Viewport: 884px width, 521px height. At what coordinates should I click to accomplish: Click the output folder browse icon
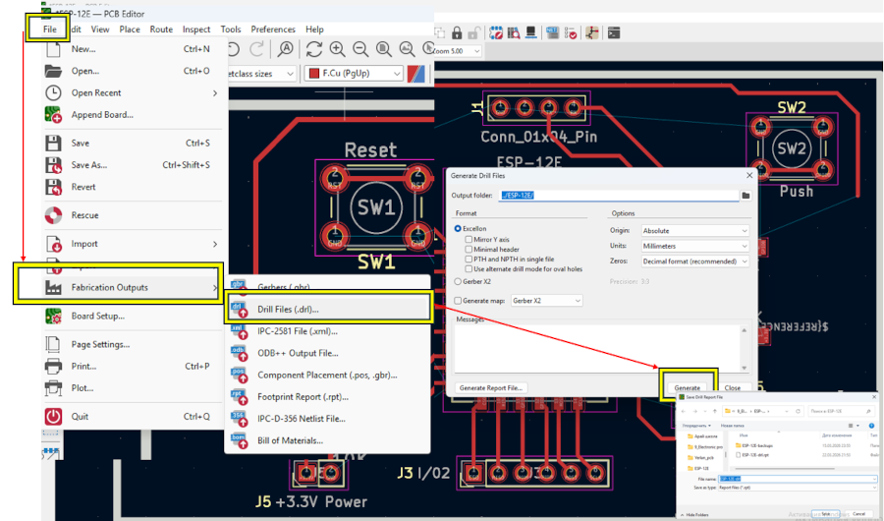(x=746, y=196)
